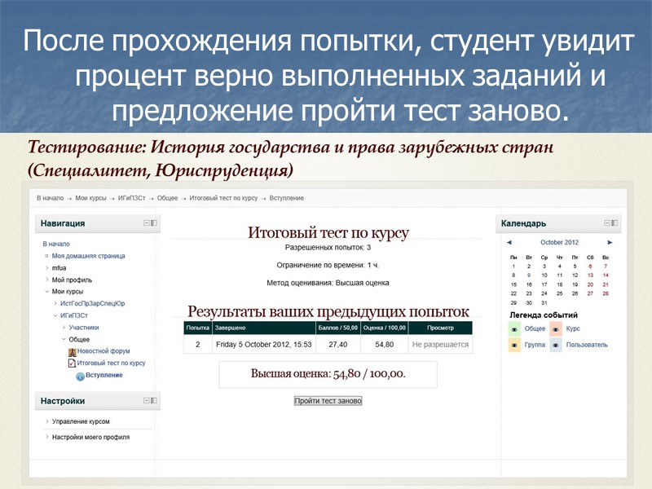Click the Оценка / 100,00 column header
Screen dimensions: 652x489
click(384, 328)
